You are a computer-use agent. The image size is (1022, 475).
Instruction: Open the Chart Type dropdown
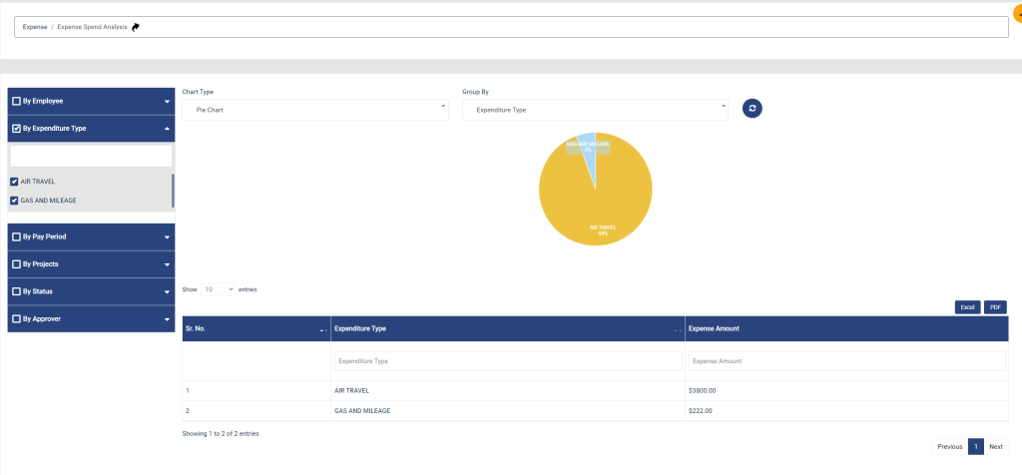click(x=315, y=110)
